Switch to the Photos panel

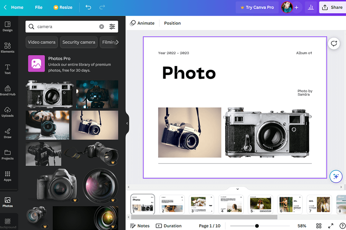[8, 202]
